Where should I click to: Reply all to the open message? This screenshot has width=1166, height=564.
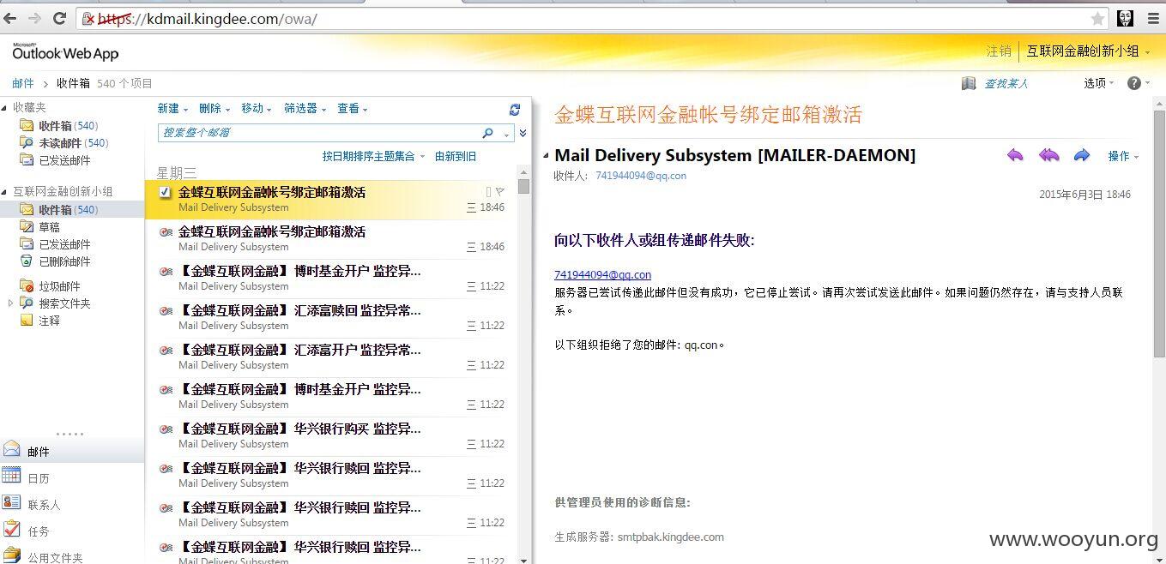(x=1048, y=155)
